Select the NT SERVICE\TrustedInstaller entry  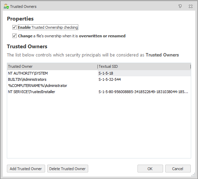[x=31, y=92]
